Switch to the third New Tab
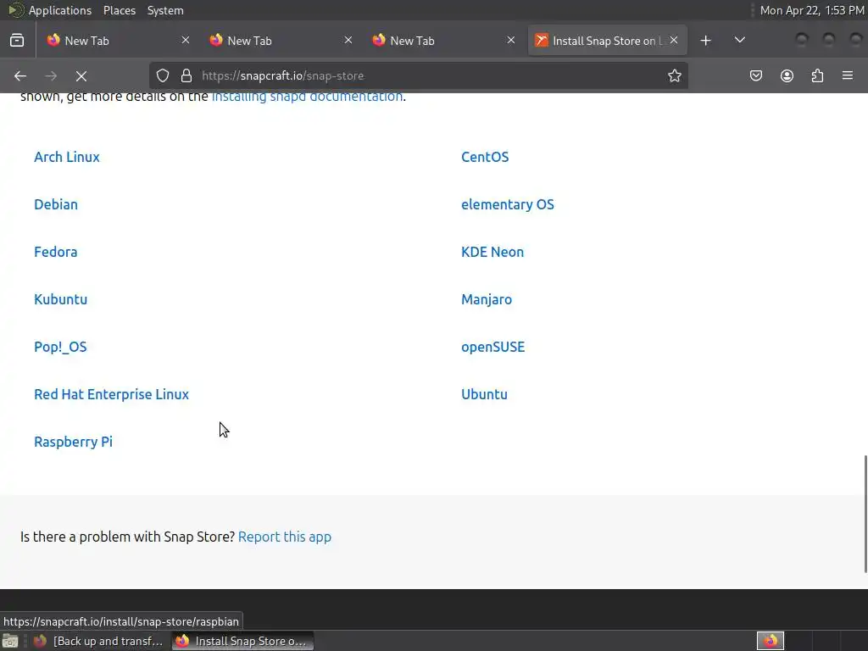 [443, 41]
